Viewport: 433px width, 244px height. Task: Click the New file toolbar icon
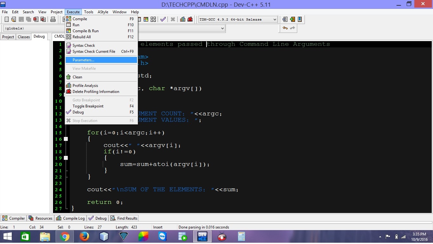[x=6, y=19]
